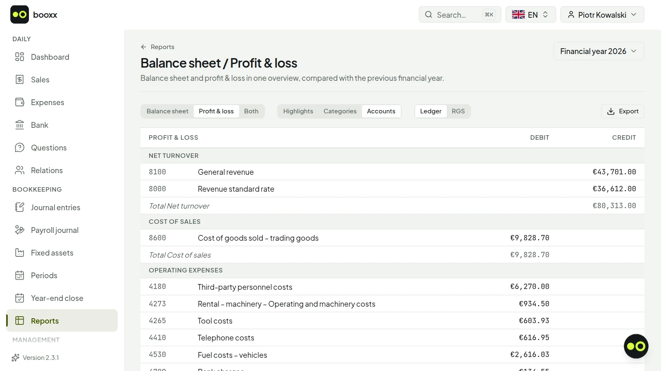The image size is (661, 371).
Task: Click the Bank building icon
Action: 19,125
